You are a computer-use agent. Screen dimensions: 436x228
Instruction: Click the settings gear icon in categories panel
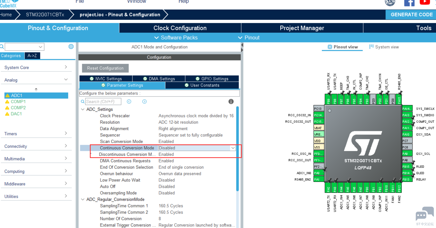(71, 47)
